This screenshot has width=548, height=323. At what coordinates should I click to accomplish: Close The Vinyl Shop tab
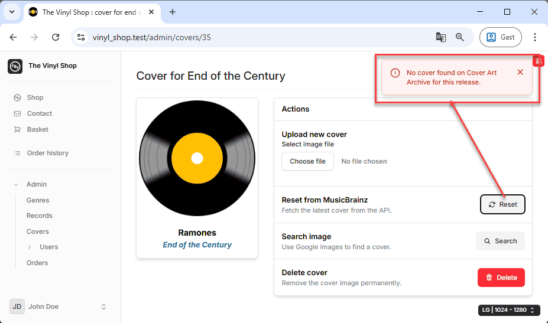[151, 12]
